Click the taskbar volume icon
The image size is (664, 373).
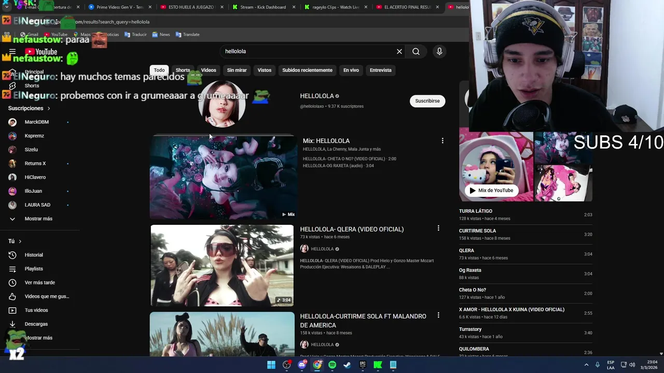click(632, 365)
